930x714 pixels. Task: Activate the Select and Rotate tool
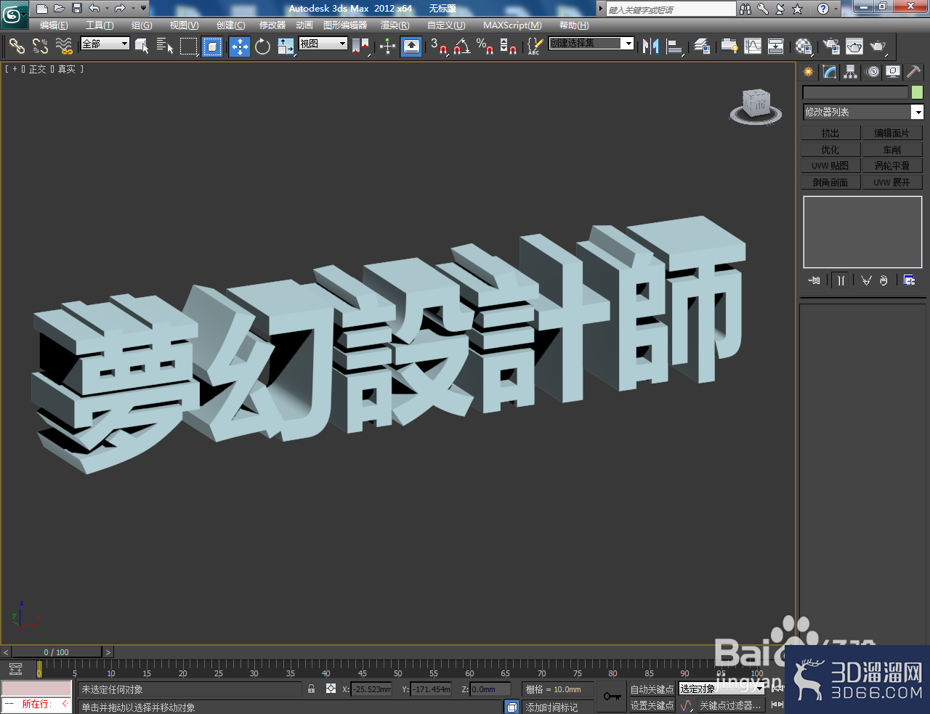click(x=262, y=46)
